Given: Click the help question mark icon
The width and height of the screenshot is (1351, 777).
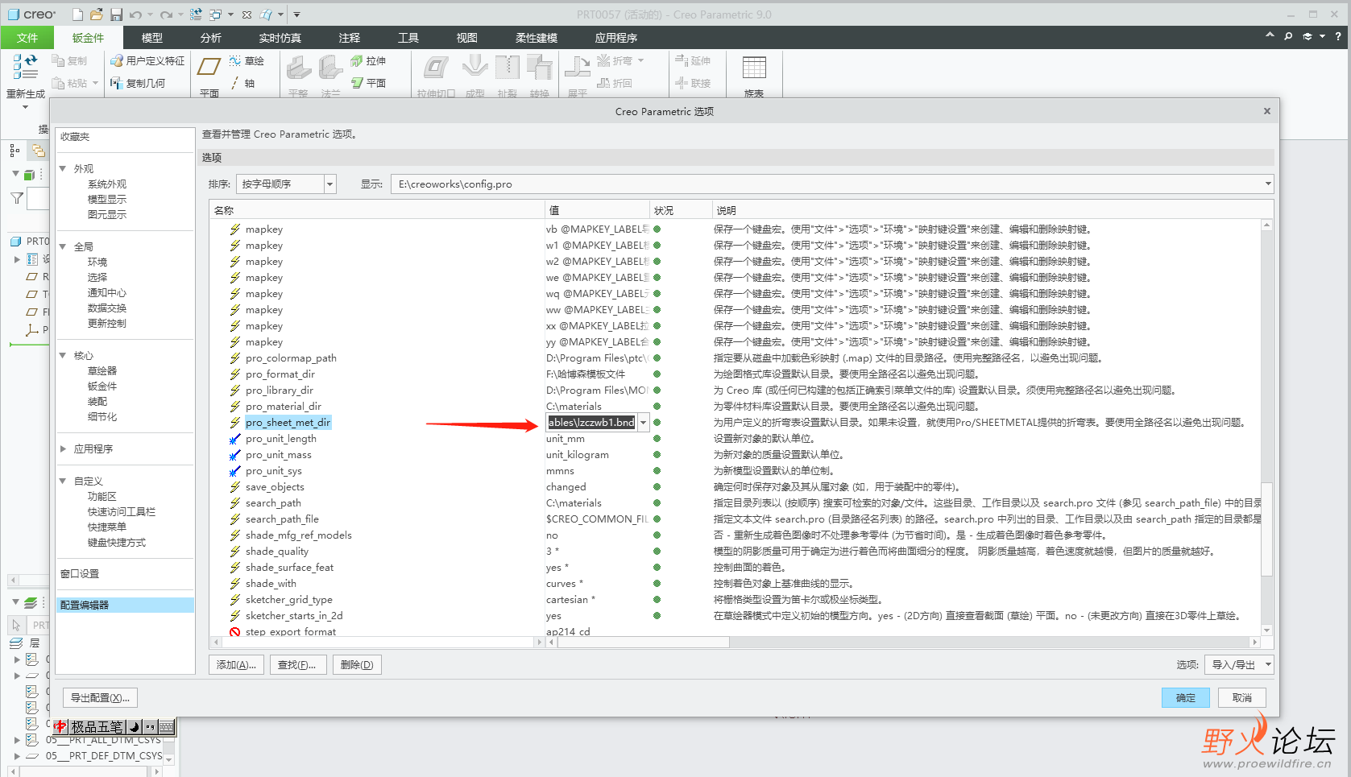Looking at the screenshot, I should click(x=1338, y=37).
